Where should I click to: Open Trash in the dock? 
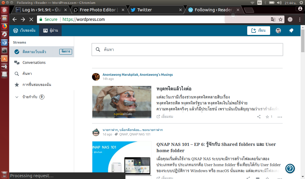click(x=4, y=174)
